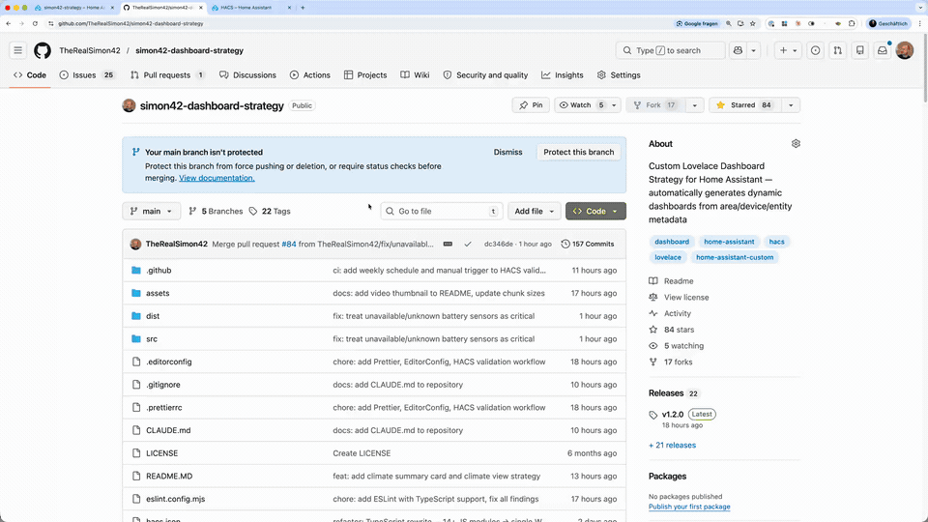
Task: Open the About settings gear icon
Action: pos(796,144)
